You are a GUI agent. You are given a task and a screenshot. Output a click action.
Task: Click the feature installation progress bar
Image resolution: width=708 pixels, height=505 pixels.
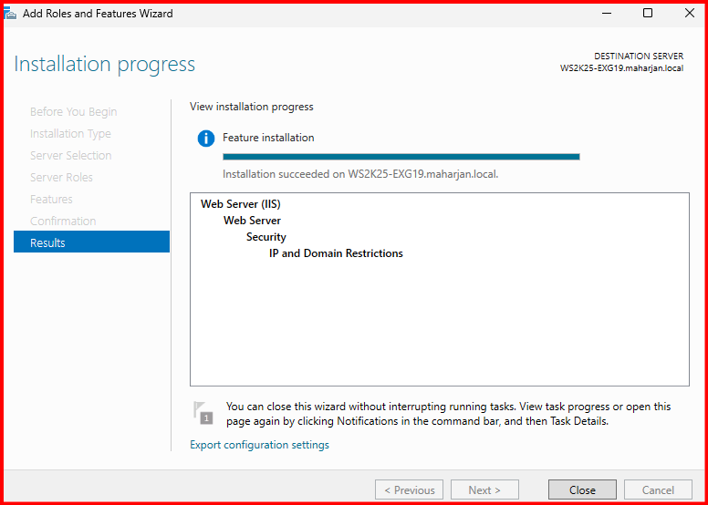coord(401,157)
